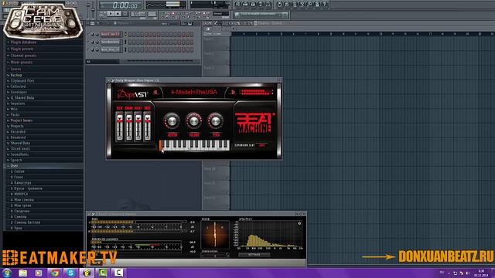The height and width of the screenshot is (278, 495).
Task: Expand the Plugin presets folder
Action: [x=22, y=49]
